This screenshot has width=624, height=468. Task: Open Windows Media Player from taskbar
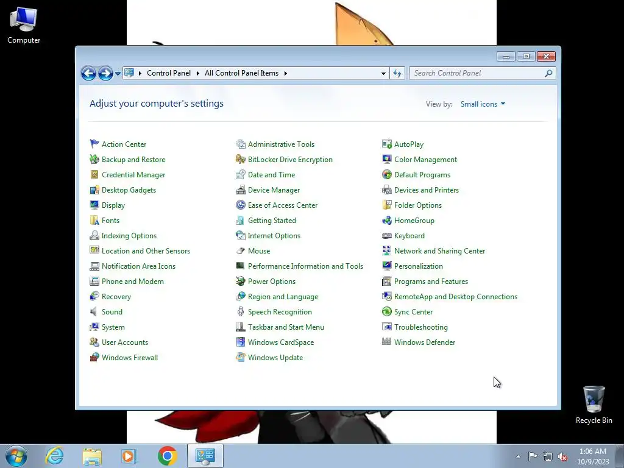pos(129,456)
